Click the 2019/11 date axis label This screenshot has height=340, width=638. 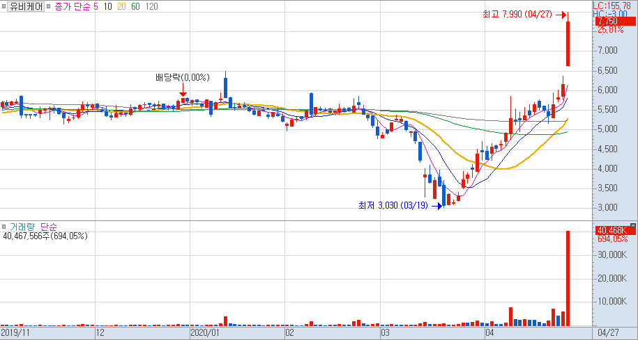coord(15,332)
